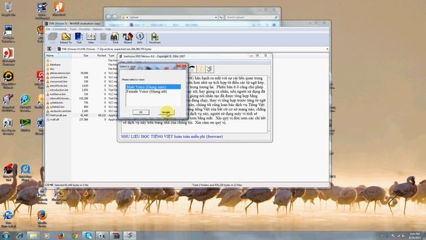Image resolution: width=426 pixels, height=240 pixels.
Task: Select introduction.txt in the archive list
Action: 58,90
